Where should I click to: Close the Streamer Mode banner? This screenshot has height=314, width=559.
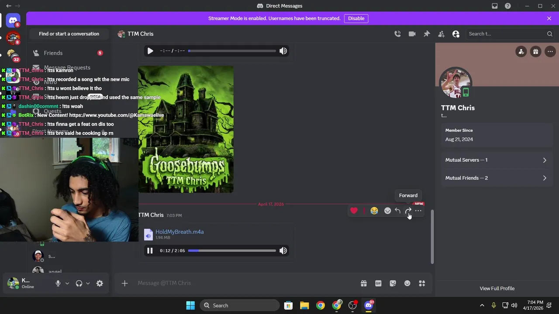549,18
